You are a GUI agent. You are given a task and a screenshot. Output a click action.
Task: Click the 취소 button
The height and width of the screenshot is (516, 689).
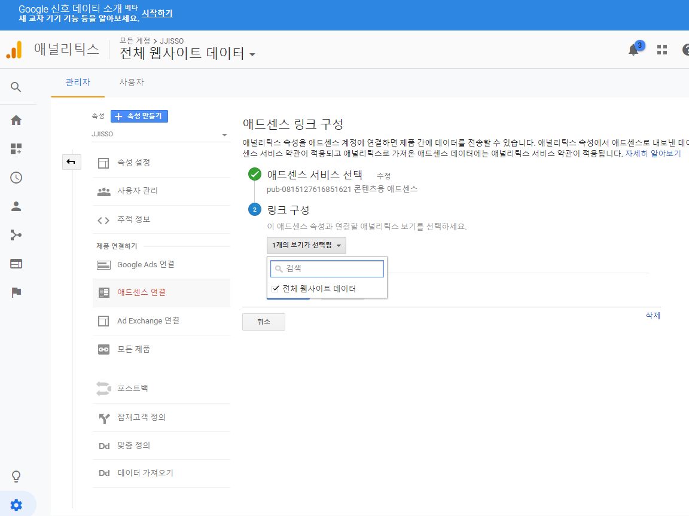coord(264,322)
